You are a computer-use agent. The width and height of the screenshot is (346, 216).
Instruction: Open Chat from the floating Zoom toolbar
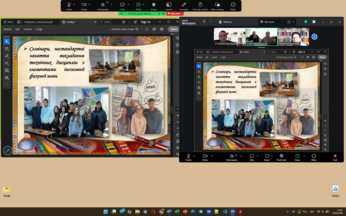click(123, 6)
